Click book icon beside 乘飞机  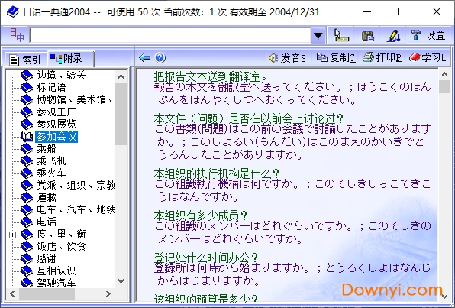pos(27,161)
